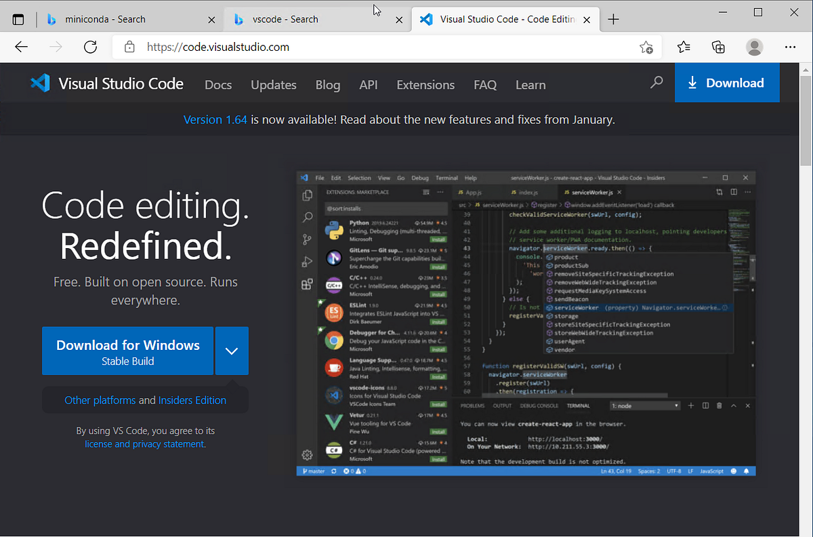Open the browser Collections panel
813x537 pixels.
click(718, 47)
